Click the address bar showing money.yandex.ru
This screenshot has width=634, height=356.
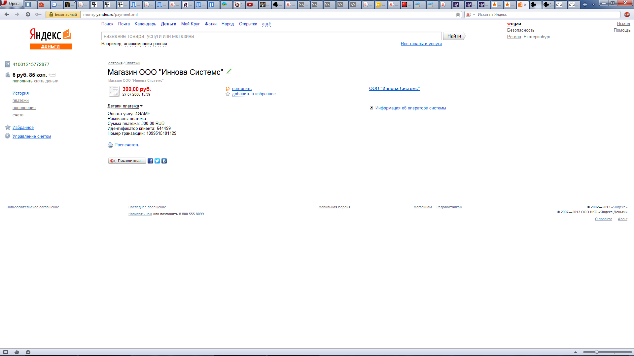[x=267, y=15]
